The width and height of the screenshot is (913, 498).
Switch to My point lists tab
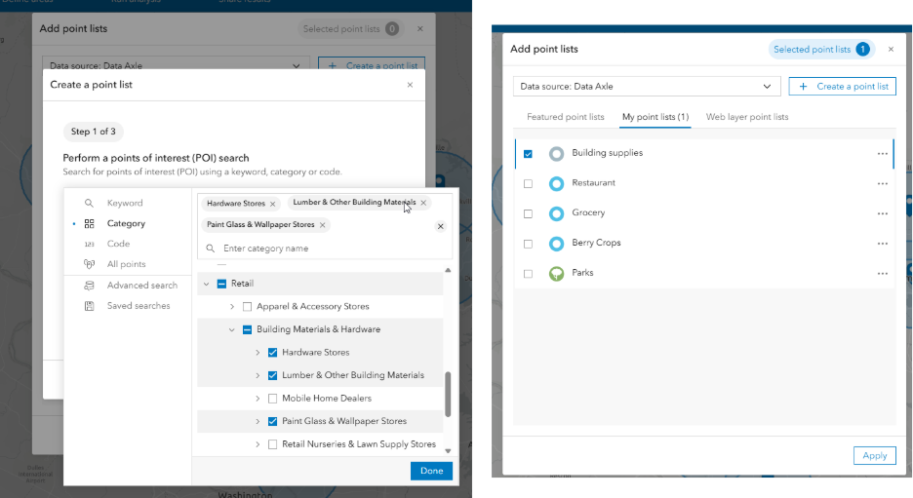tap(655, 117)
